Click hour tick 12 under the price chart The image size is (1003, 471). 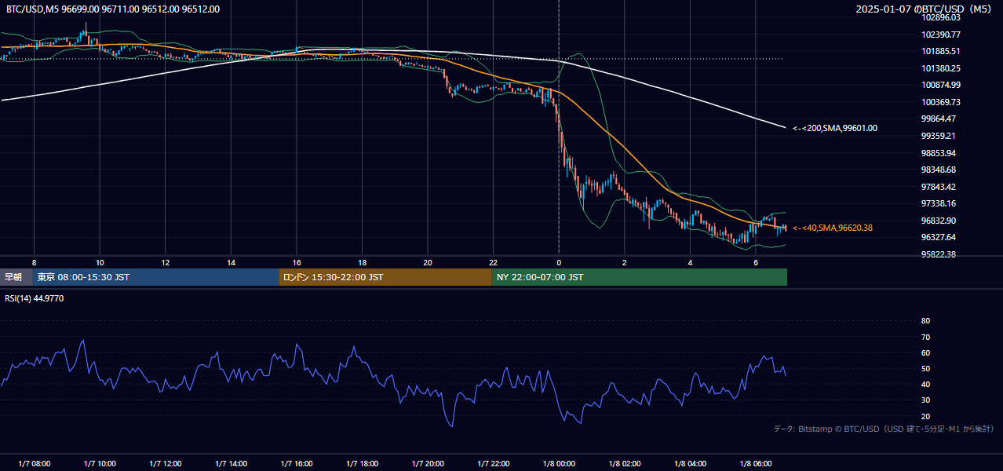tap(166, 262)
